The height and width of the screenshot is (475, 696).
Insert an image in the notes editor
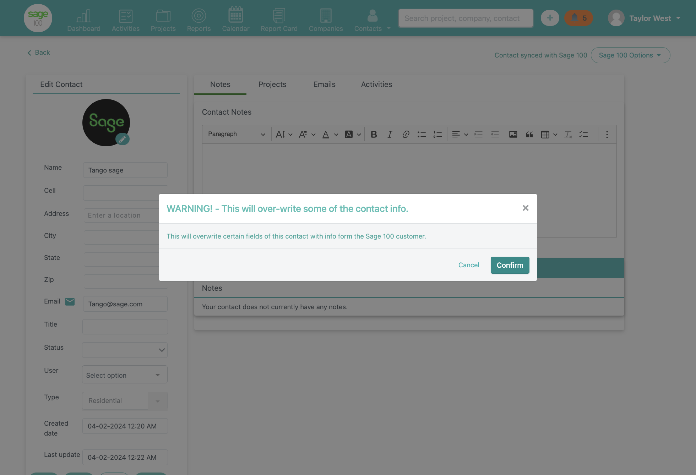pyautogui.click(x=513, y=134)
